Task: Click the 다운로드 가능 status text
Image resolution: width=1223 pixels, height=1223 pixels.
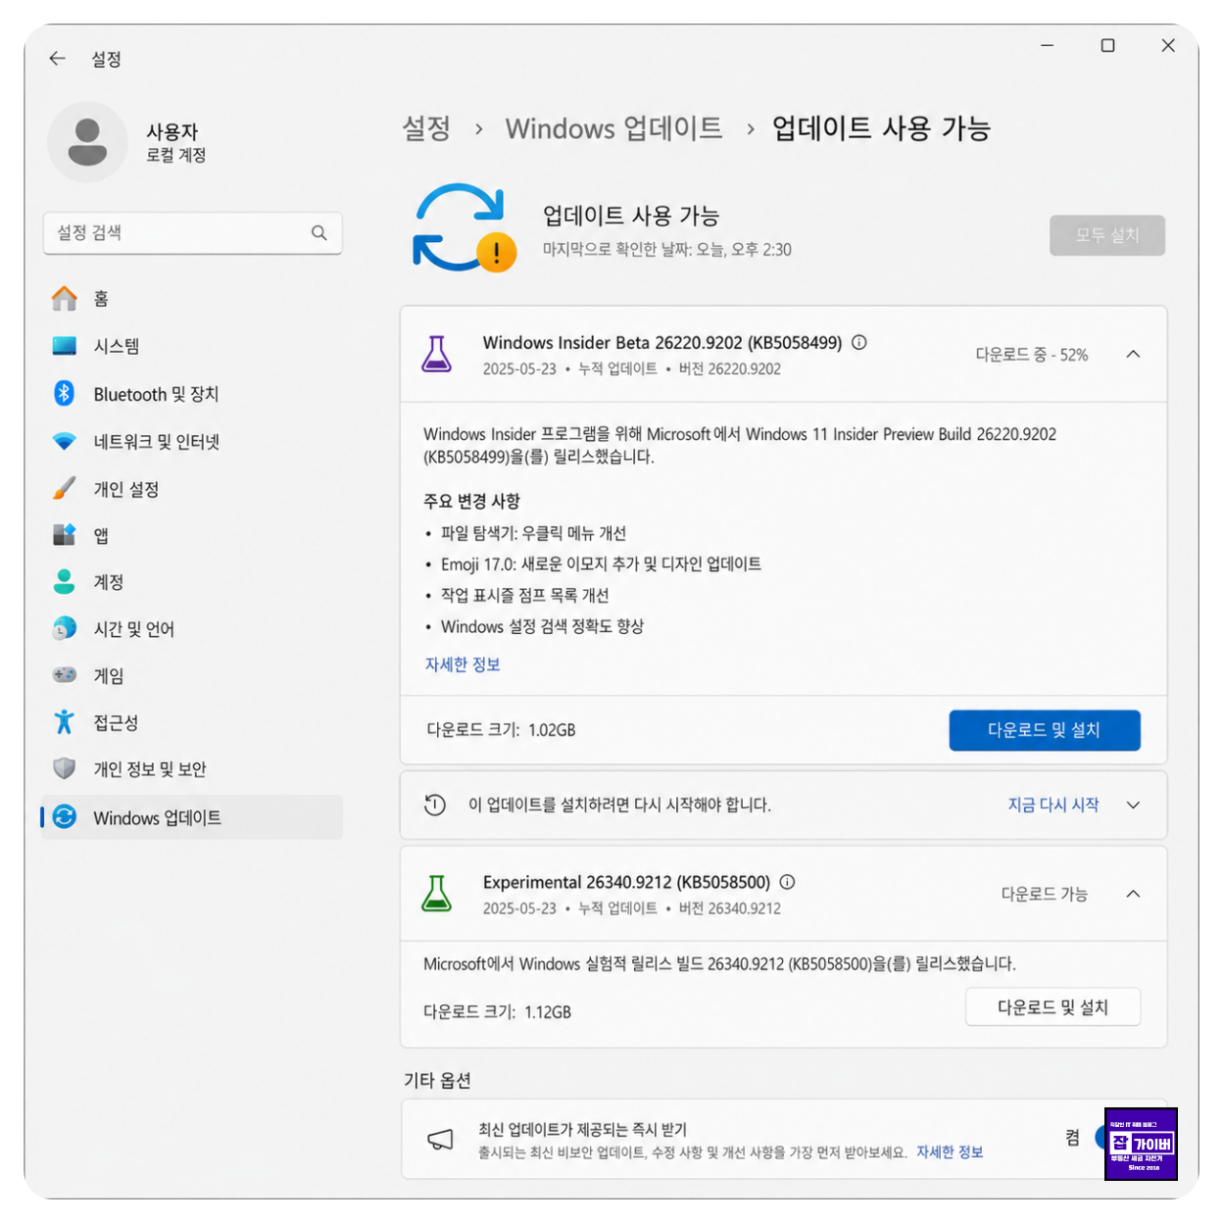Action: coord(1045,894)
